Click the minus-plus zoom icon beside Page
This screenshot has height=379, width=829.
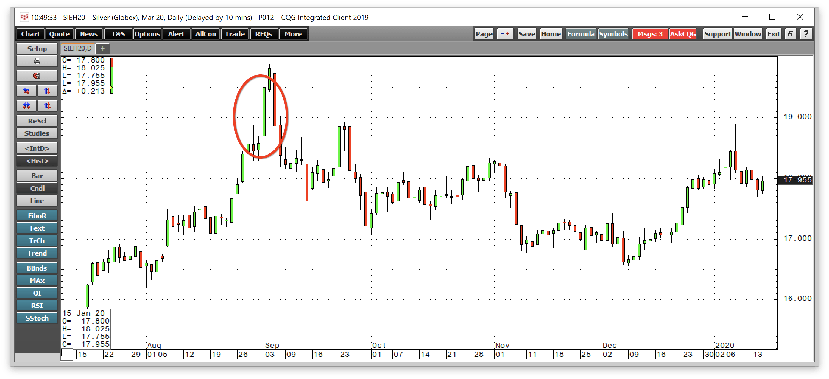(505, 33)
